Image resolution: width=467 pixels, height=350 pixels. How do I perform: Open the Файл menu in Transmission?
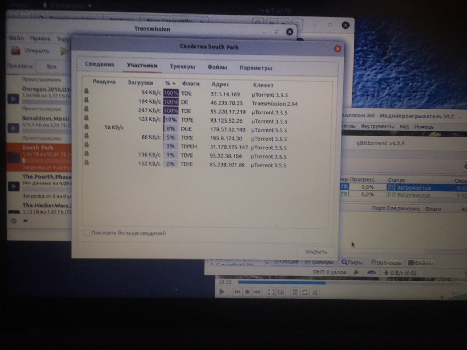pyautogui.click(x=16, y=38)
